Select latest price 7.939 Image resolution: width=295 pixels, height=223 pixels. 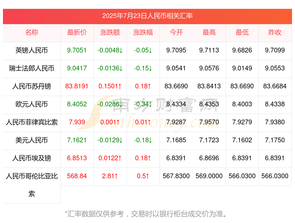77,122
